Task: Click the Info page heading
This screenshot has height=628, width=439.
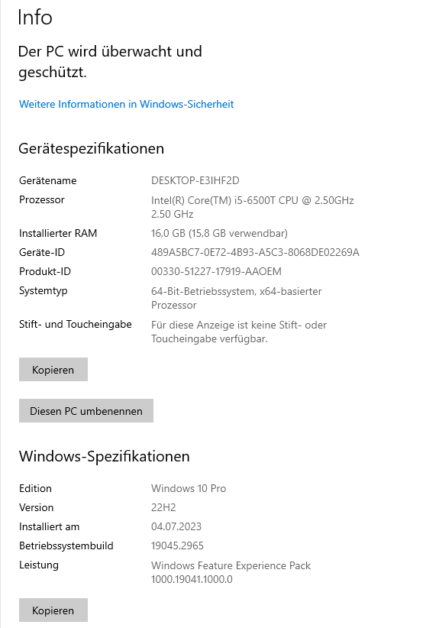Action: 35,18
